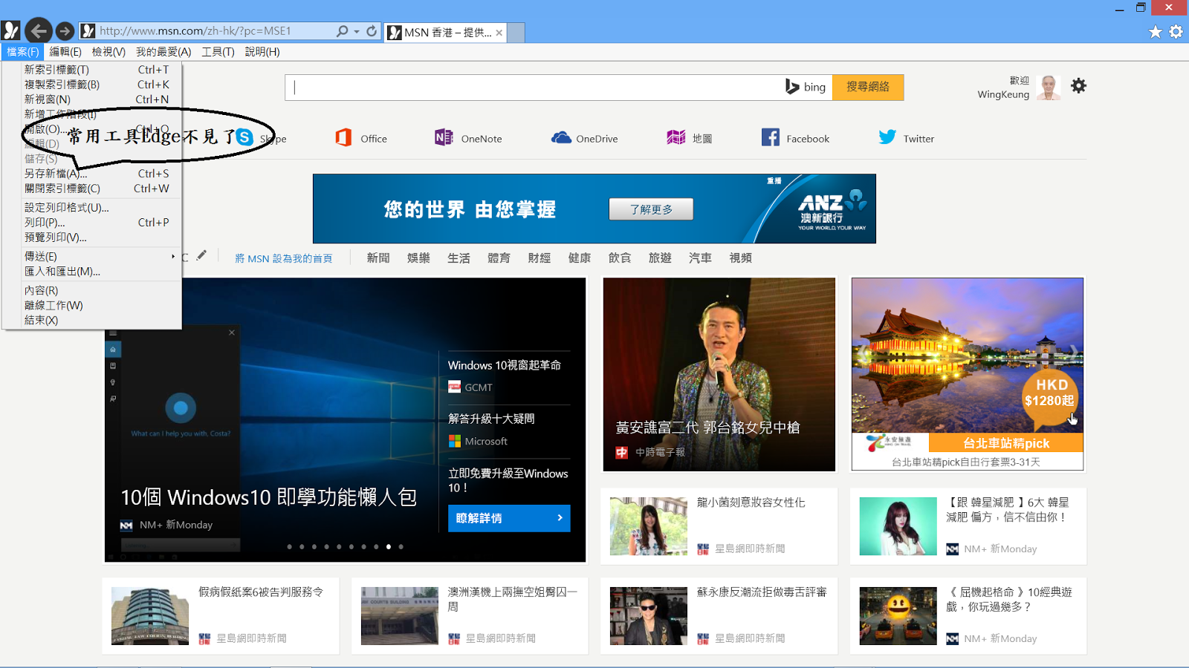Viewport: 1189px width, 668px height.
Task: Launch the OneNote shortcut icon
Action: pyautogui.click(x=444, y=137)
